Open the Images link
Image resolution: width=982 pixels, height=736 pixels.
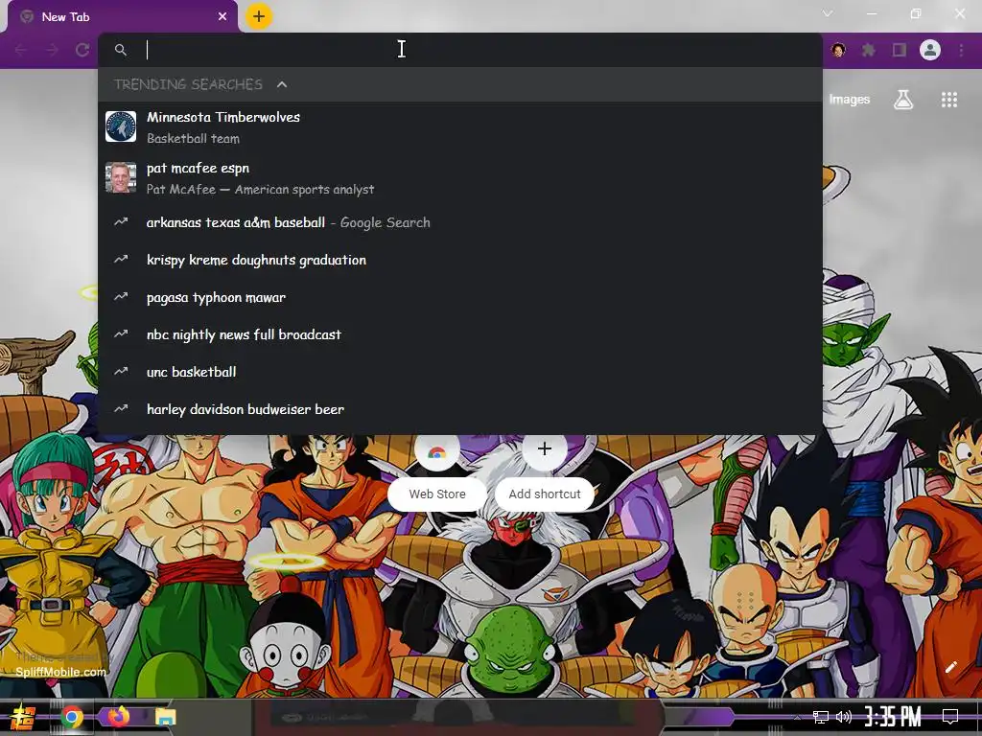click(850, 100)
